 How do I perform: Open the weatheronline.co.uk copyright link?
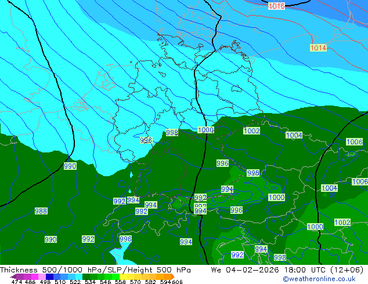click(319, 279)
